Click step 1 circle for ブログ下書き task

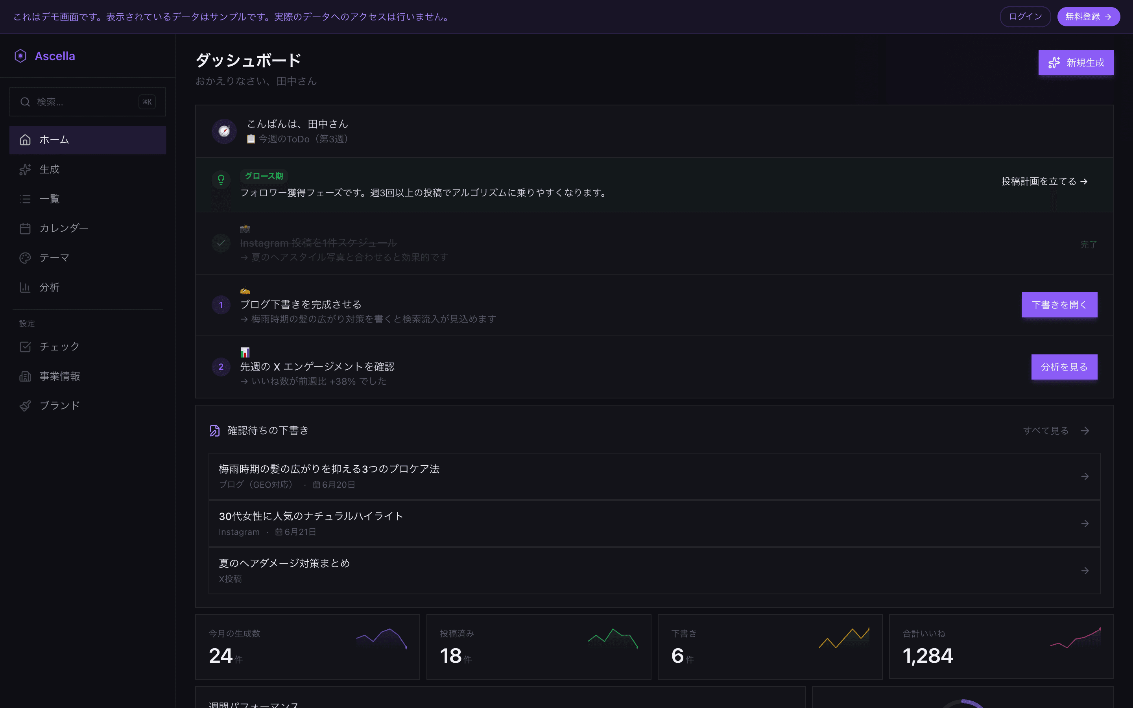[221, 305]
